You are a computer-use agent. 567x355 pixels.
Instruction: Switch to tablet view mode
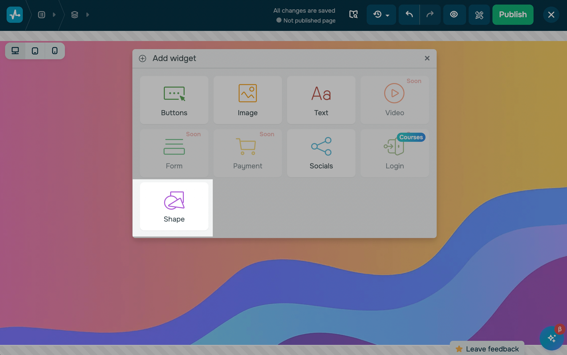point(35,51)
